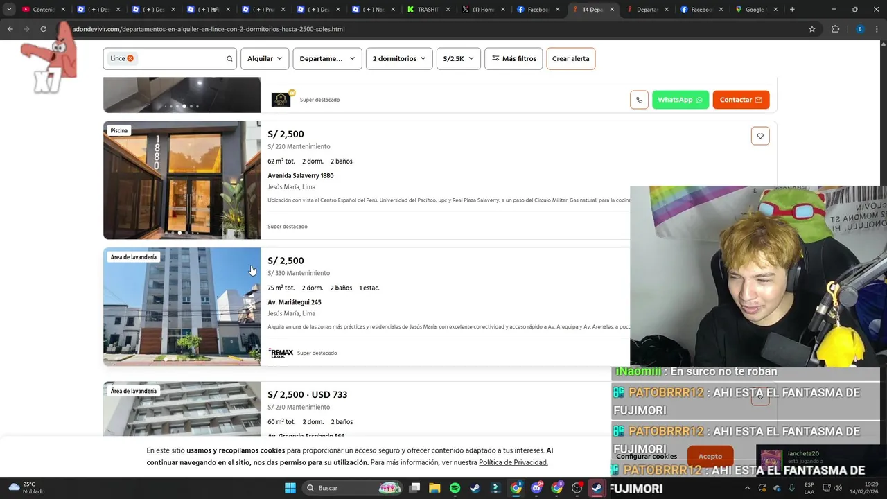Image resolution: width=887 pixels, height=499 pixels.
Task: Click the RE/MAX agency logo
Action: (281, 353)
